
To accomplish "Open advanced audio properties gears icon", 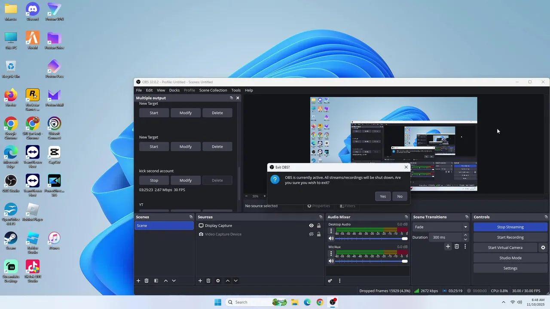I will click(x=330, y=281).
